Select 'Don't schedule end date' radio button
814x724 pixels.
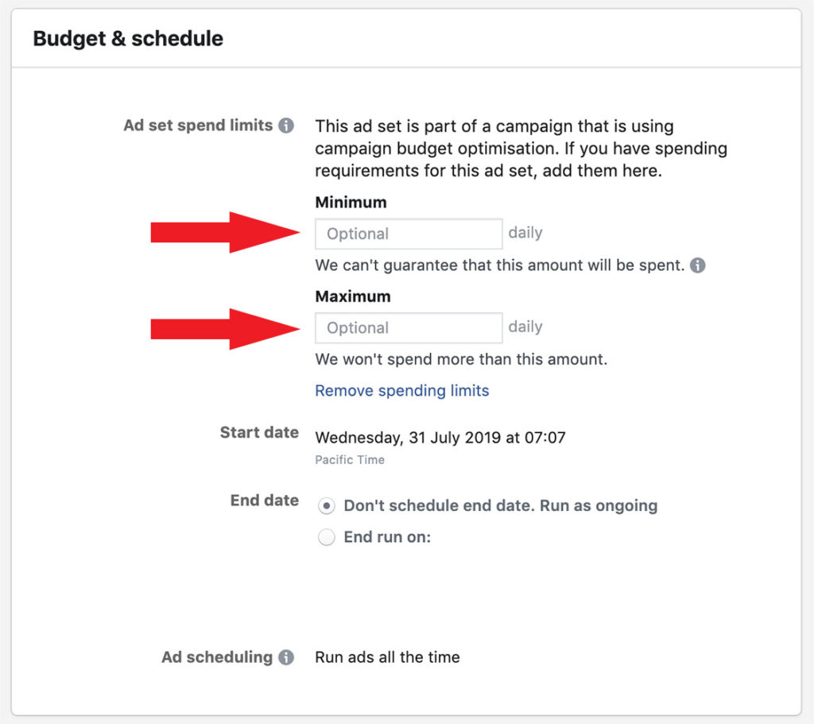pos(327,506)
